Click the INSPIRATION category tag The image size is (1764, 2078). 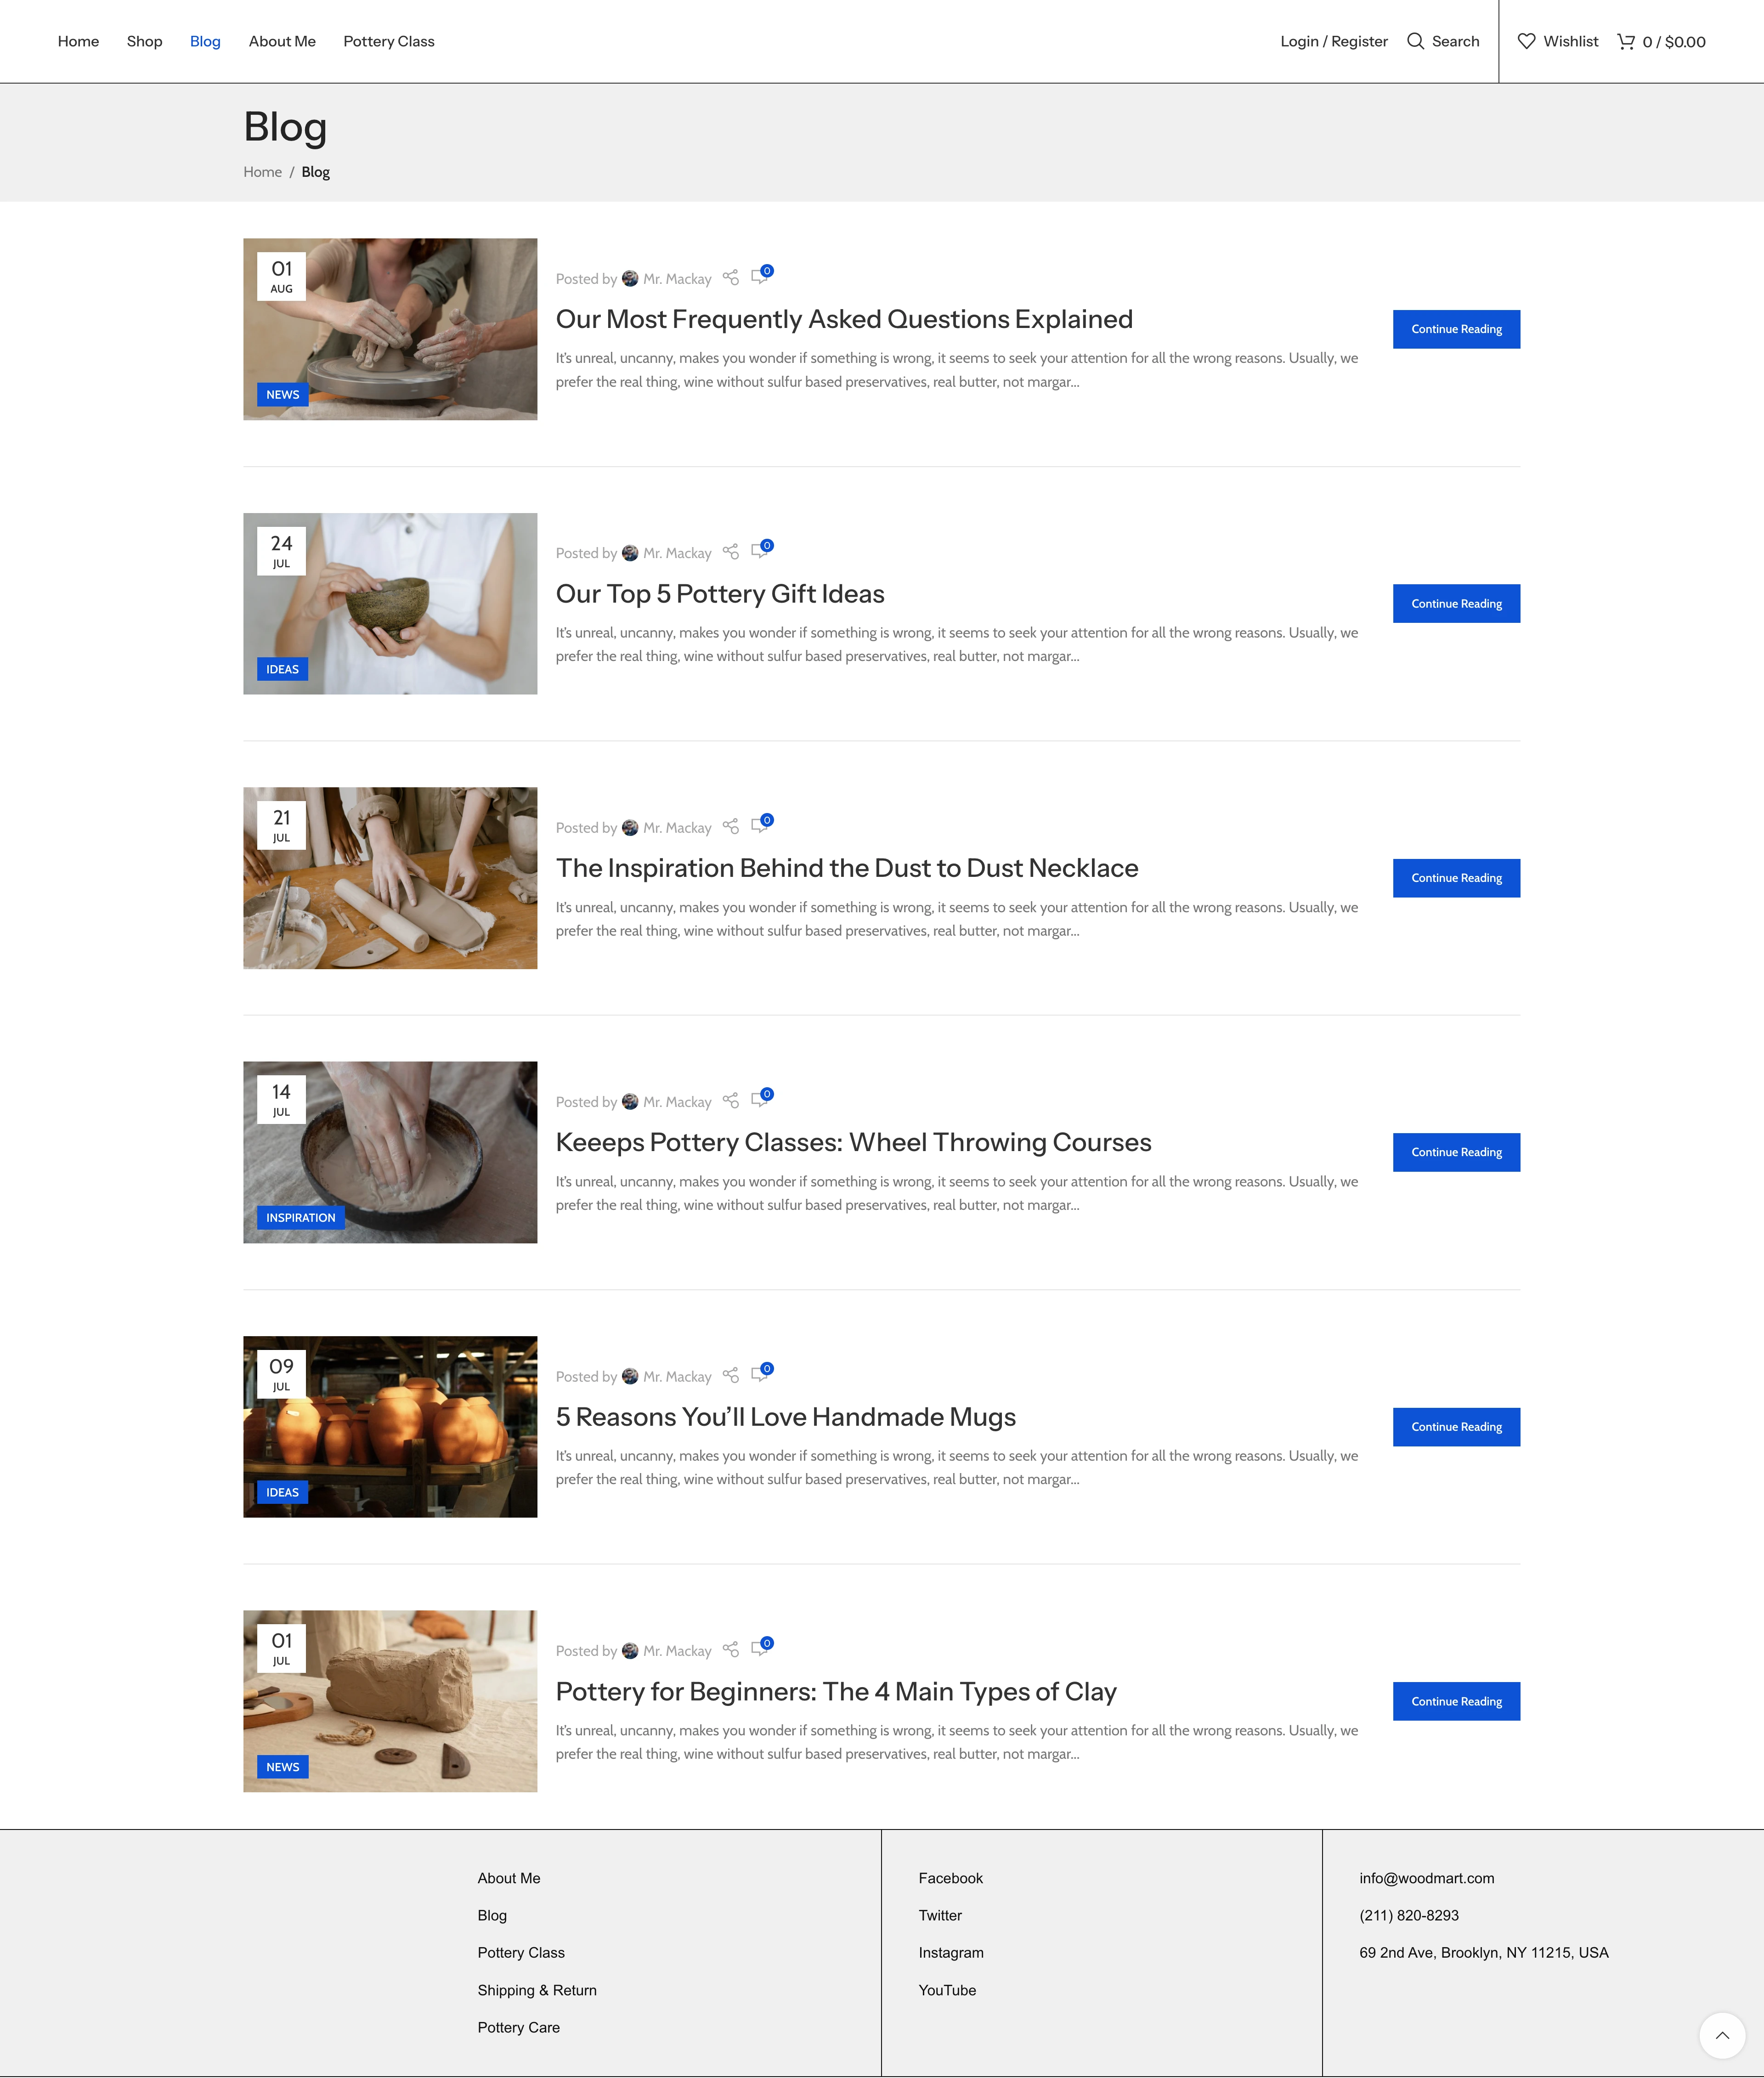(x=300, y=1217)
